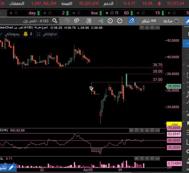The image size is (189, 173).
Task: Open the شهر month range selector
Action: (149, 21)
